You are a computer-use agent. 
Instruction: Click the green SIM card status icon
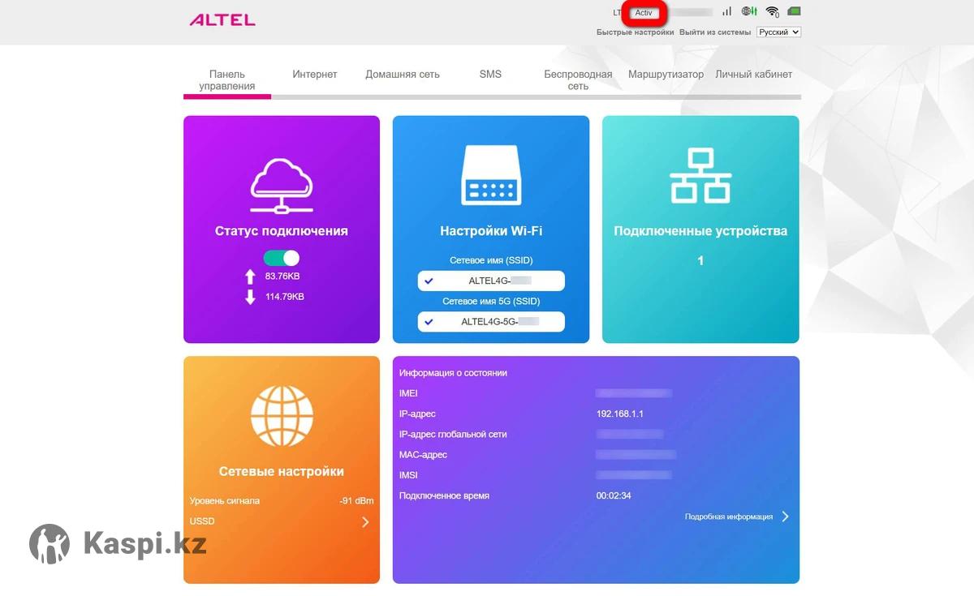794,11
